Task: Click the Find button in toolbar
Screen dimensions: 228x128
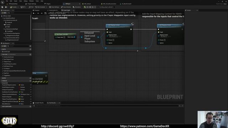Action: [31, 7]
